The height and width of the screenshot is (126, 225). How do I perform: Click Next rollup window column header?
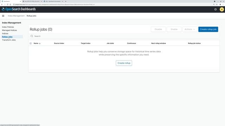(159, 43)
